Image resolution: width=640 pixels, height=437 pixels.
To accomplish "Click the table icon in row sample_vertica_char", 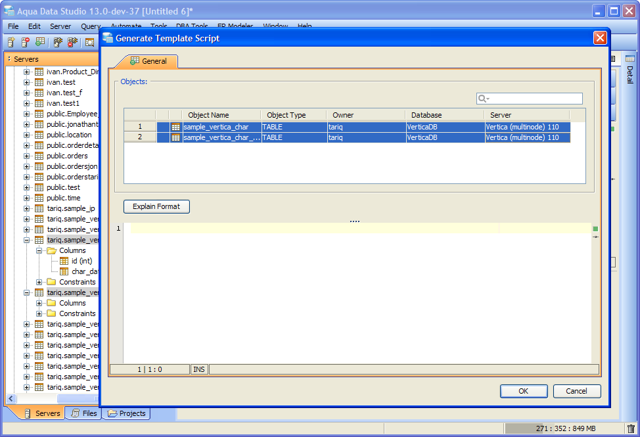I will coord(175,127).
